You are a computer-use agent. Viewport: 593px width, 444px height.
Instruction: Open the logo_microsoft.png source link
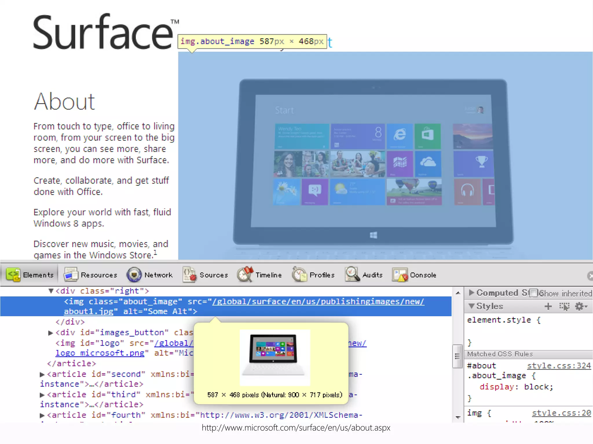tap(100, 353)
